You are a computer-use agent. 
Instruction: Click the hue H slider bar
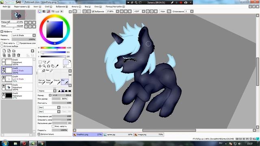click(53, 48)
